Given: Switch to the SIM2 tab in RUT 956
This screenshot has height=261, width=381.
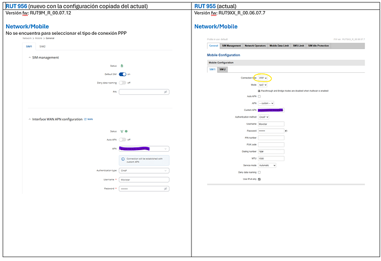Looking at the screenshot, I should pos(43,46).
